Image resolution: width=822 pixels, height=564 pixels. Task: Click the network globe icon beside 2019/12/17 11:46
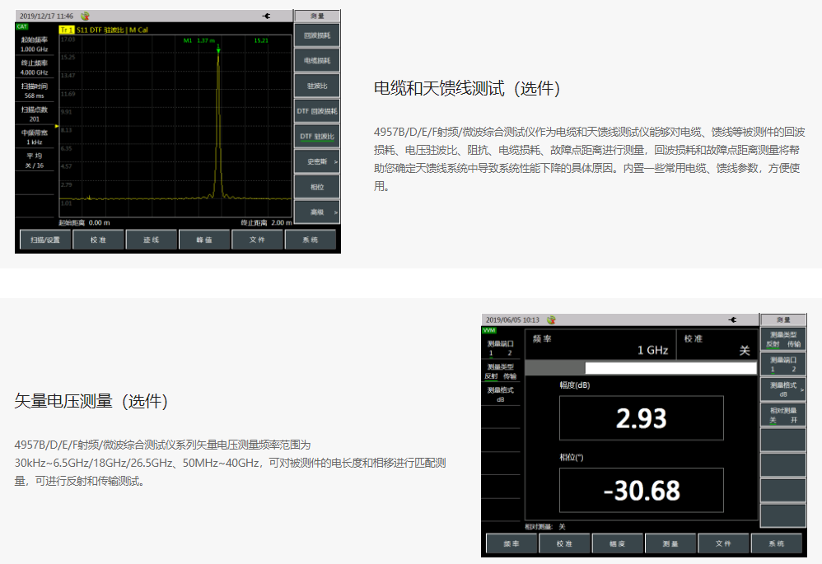click(x=85, y=16)
